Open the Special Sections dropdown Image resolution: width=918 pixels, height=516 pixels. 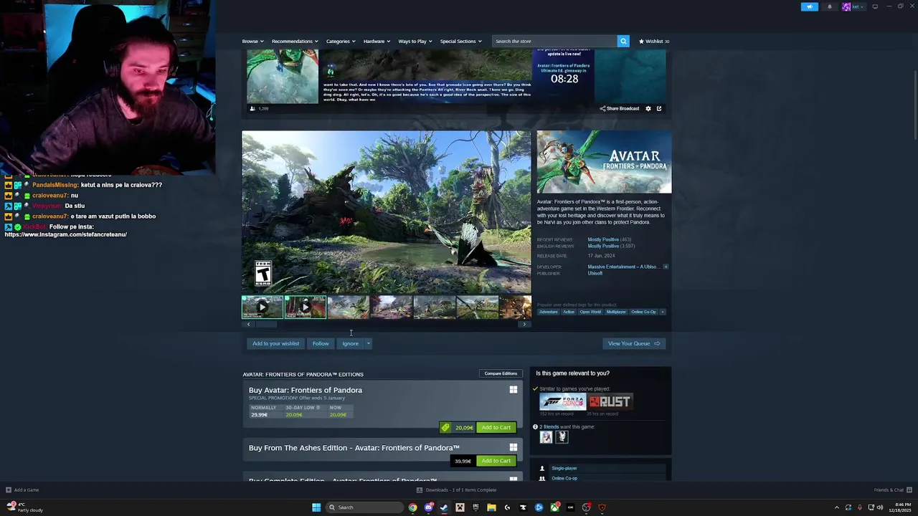point(460,41)
